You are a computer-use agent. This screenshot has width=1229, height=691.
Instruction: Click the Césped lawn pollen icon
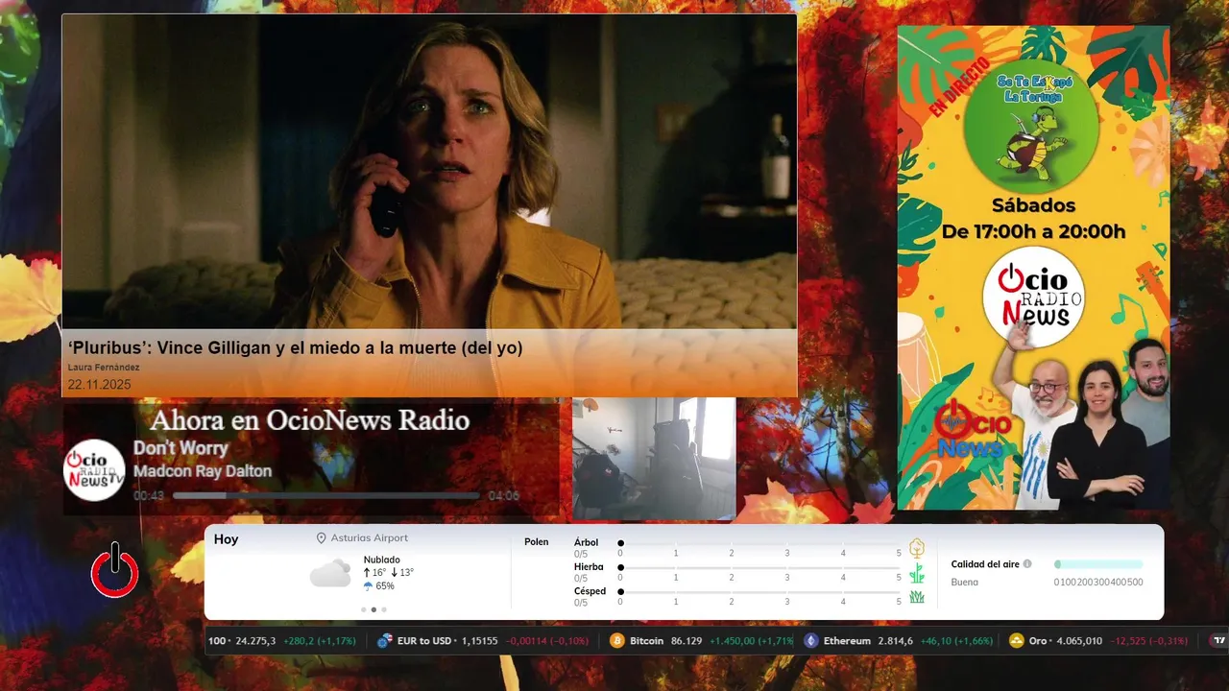coord(917,597)
